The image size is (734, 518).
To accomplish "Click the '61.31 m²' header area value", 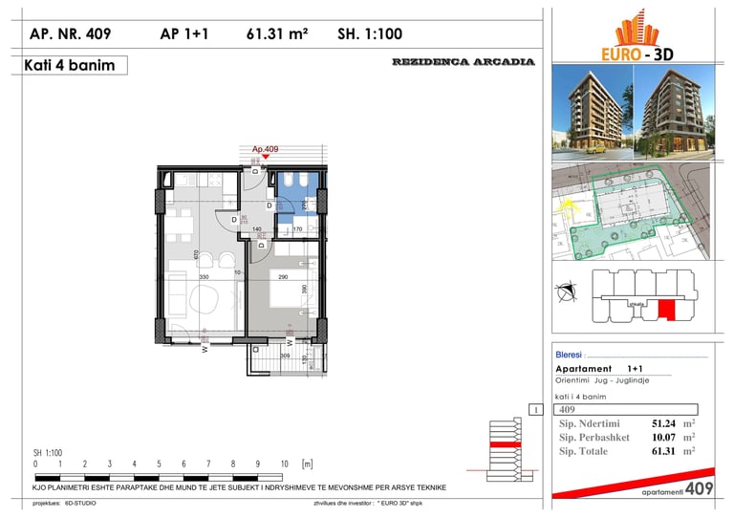I will pyautogui.click(x=277, y=33).
